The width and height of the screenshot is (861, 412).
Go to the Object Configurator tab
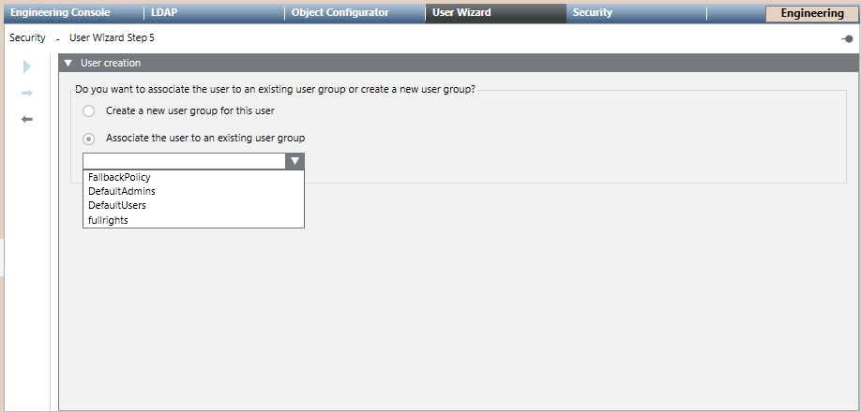click(340, 13)
